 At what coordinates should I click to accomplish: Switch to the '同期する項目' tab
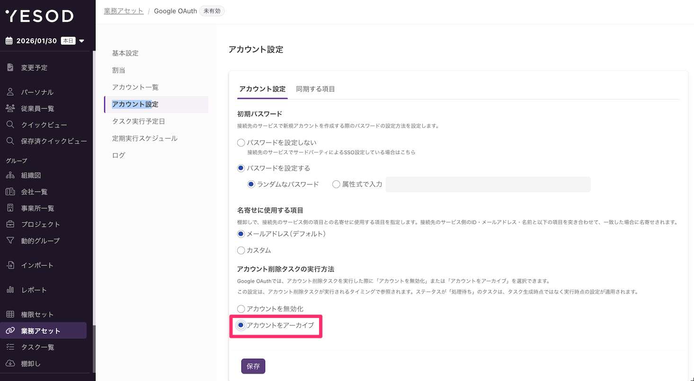315,89
